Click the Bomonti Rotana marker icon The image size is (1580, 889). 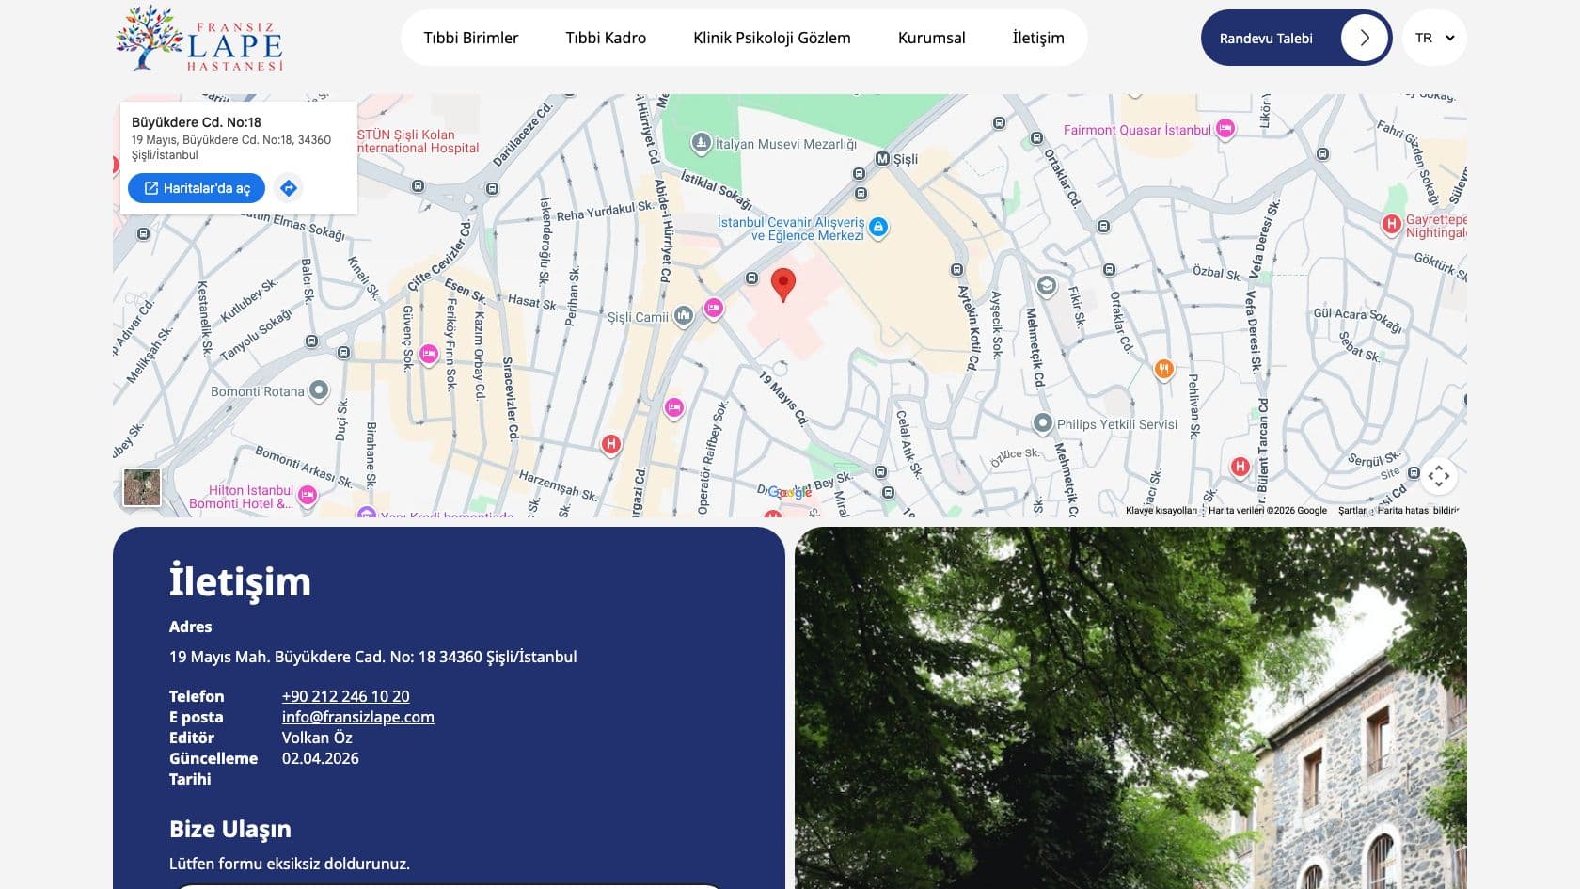pyautogui.click(x=319, y=390)
